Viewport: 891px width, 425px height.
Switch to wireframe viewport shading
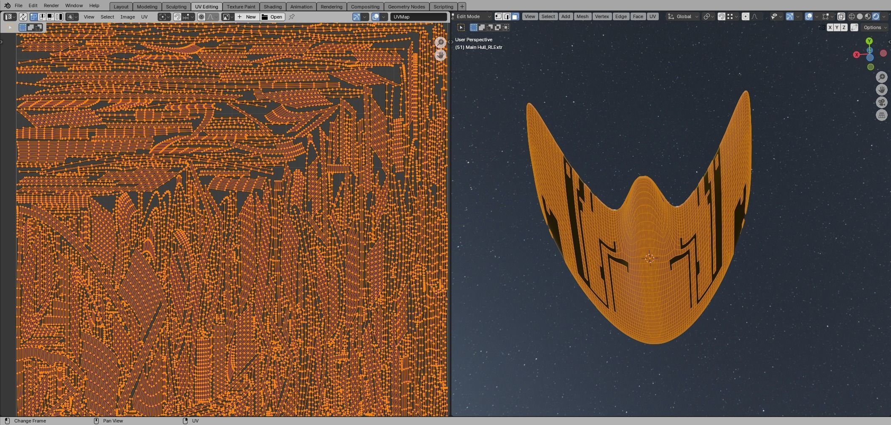click(852, 16)
